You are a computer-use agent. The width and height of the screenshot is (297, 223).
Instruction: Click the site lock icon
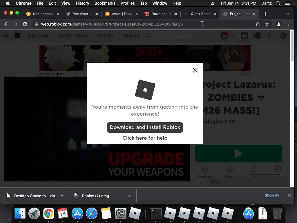coord(37,24)
